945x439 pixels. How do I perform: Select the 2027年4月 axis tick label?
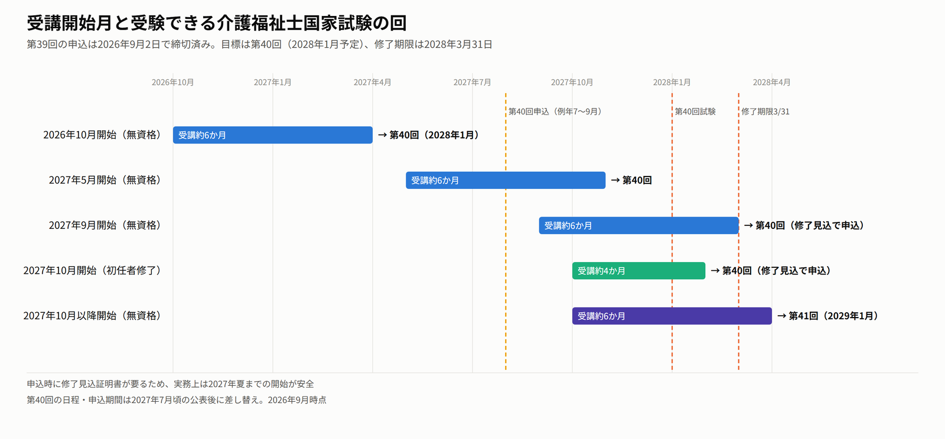(373, 82)
